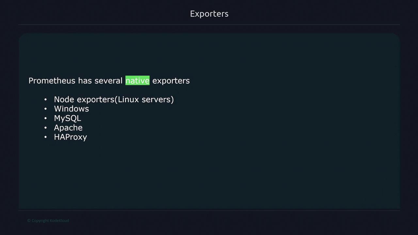
Task: Click the bullet dot beside Node exporters
Action: coord(46,100)
